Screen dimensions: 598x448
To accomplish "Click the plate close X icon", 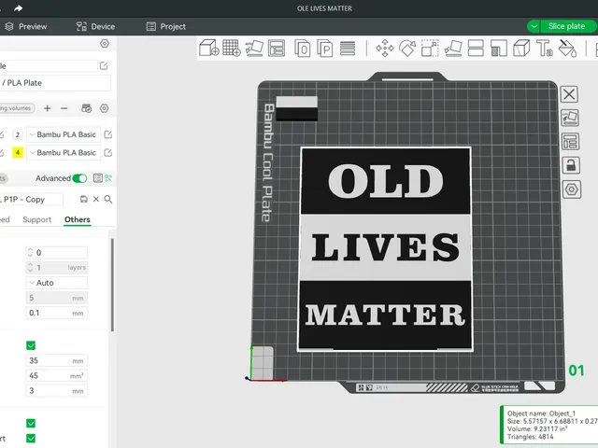I will point(569,94).
